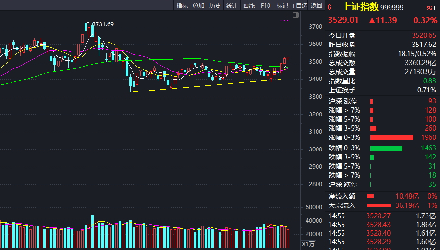Open the 指标 indicators menu

pos(182,6)
